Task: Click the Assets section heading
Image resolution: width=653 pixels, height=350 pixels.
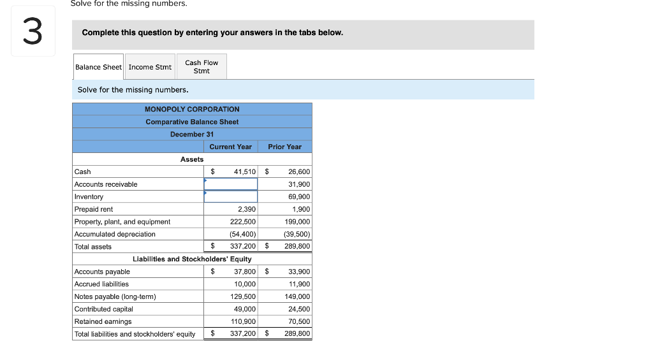Action: point(192,159)
